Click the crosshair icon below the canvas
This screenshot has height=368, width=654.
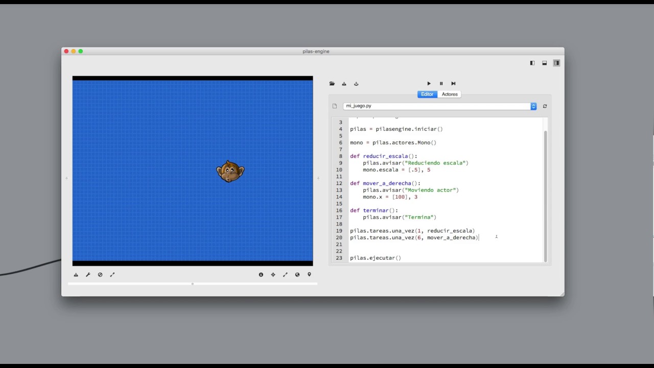point(273,274)
